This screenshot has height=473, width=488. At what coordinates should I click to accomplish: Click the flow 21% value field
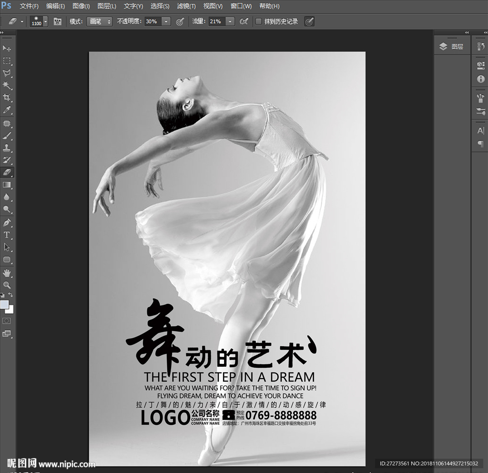pyautogui.click(x=216, y=21)
